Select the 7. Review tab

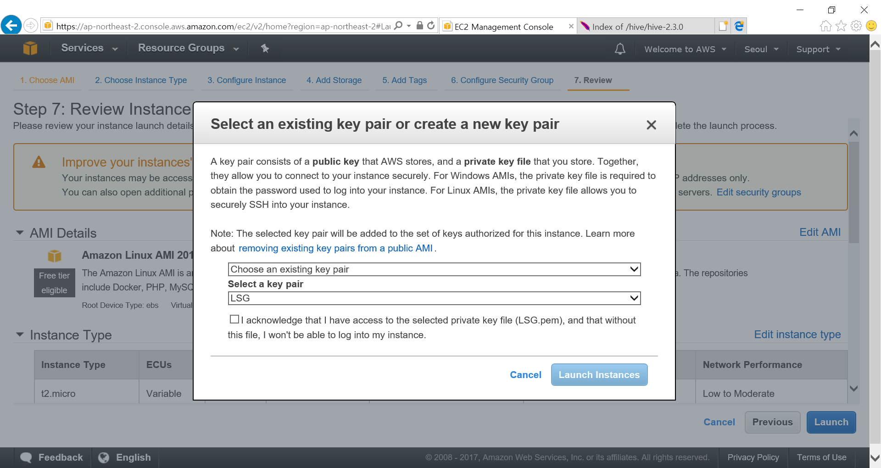[593, 80]
